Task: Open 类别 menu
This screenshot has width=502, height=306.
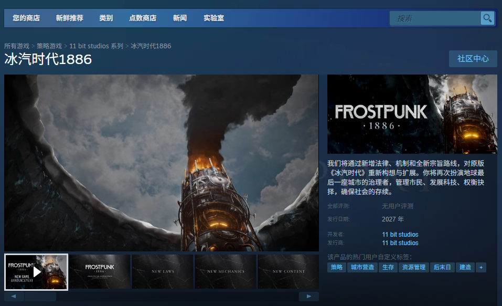Action: click(106, 18)
